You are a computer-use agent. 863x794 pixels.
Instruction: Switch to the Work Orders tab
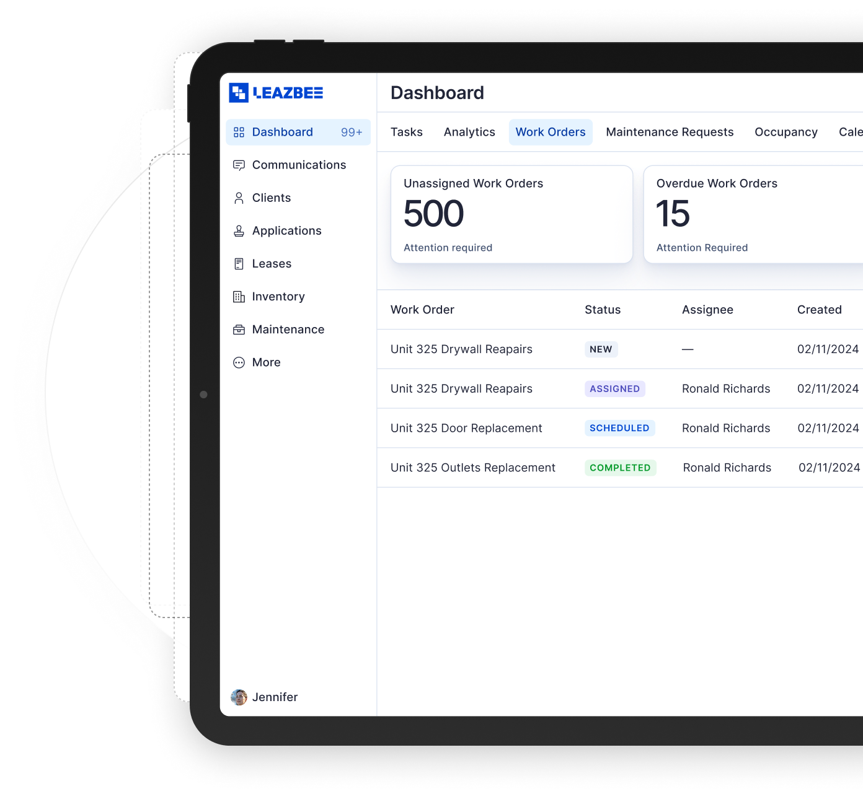[551, 132]
